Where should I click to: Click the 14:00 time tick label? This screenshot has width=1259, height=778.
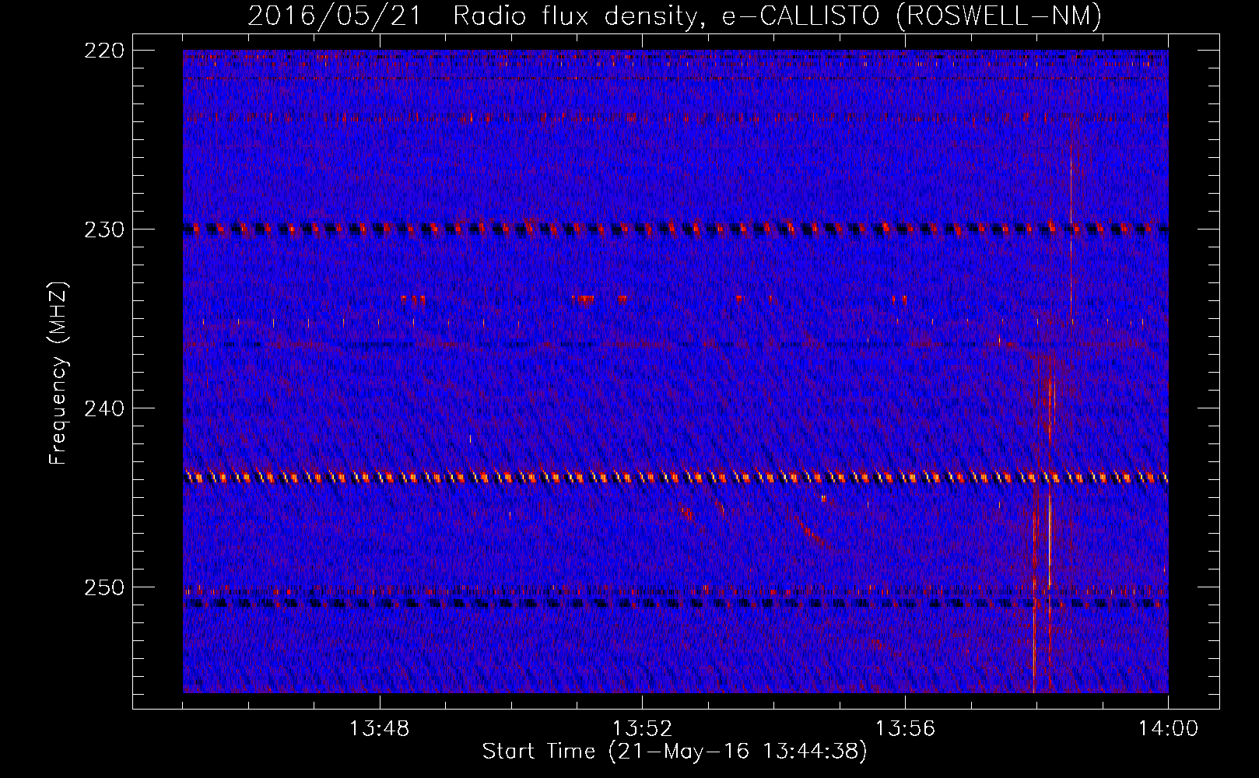coord(1168,729)
